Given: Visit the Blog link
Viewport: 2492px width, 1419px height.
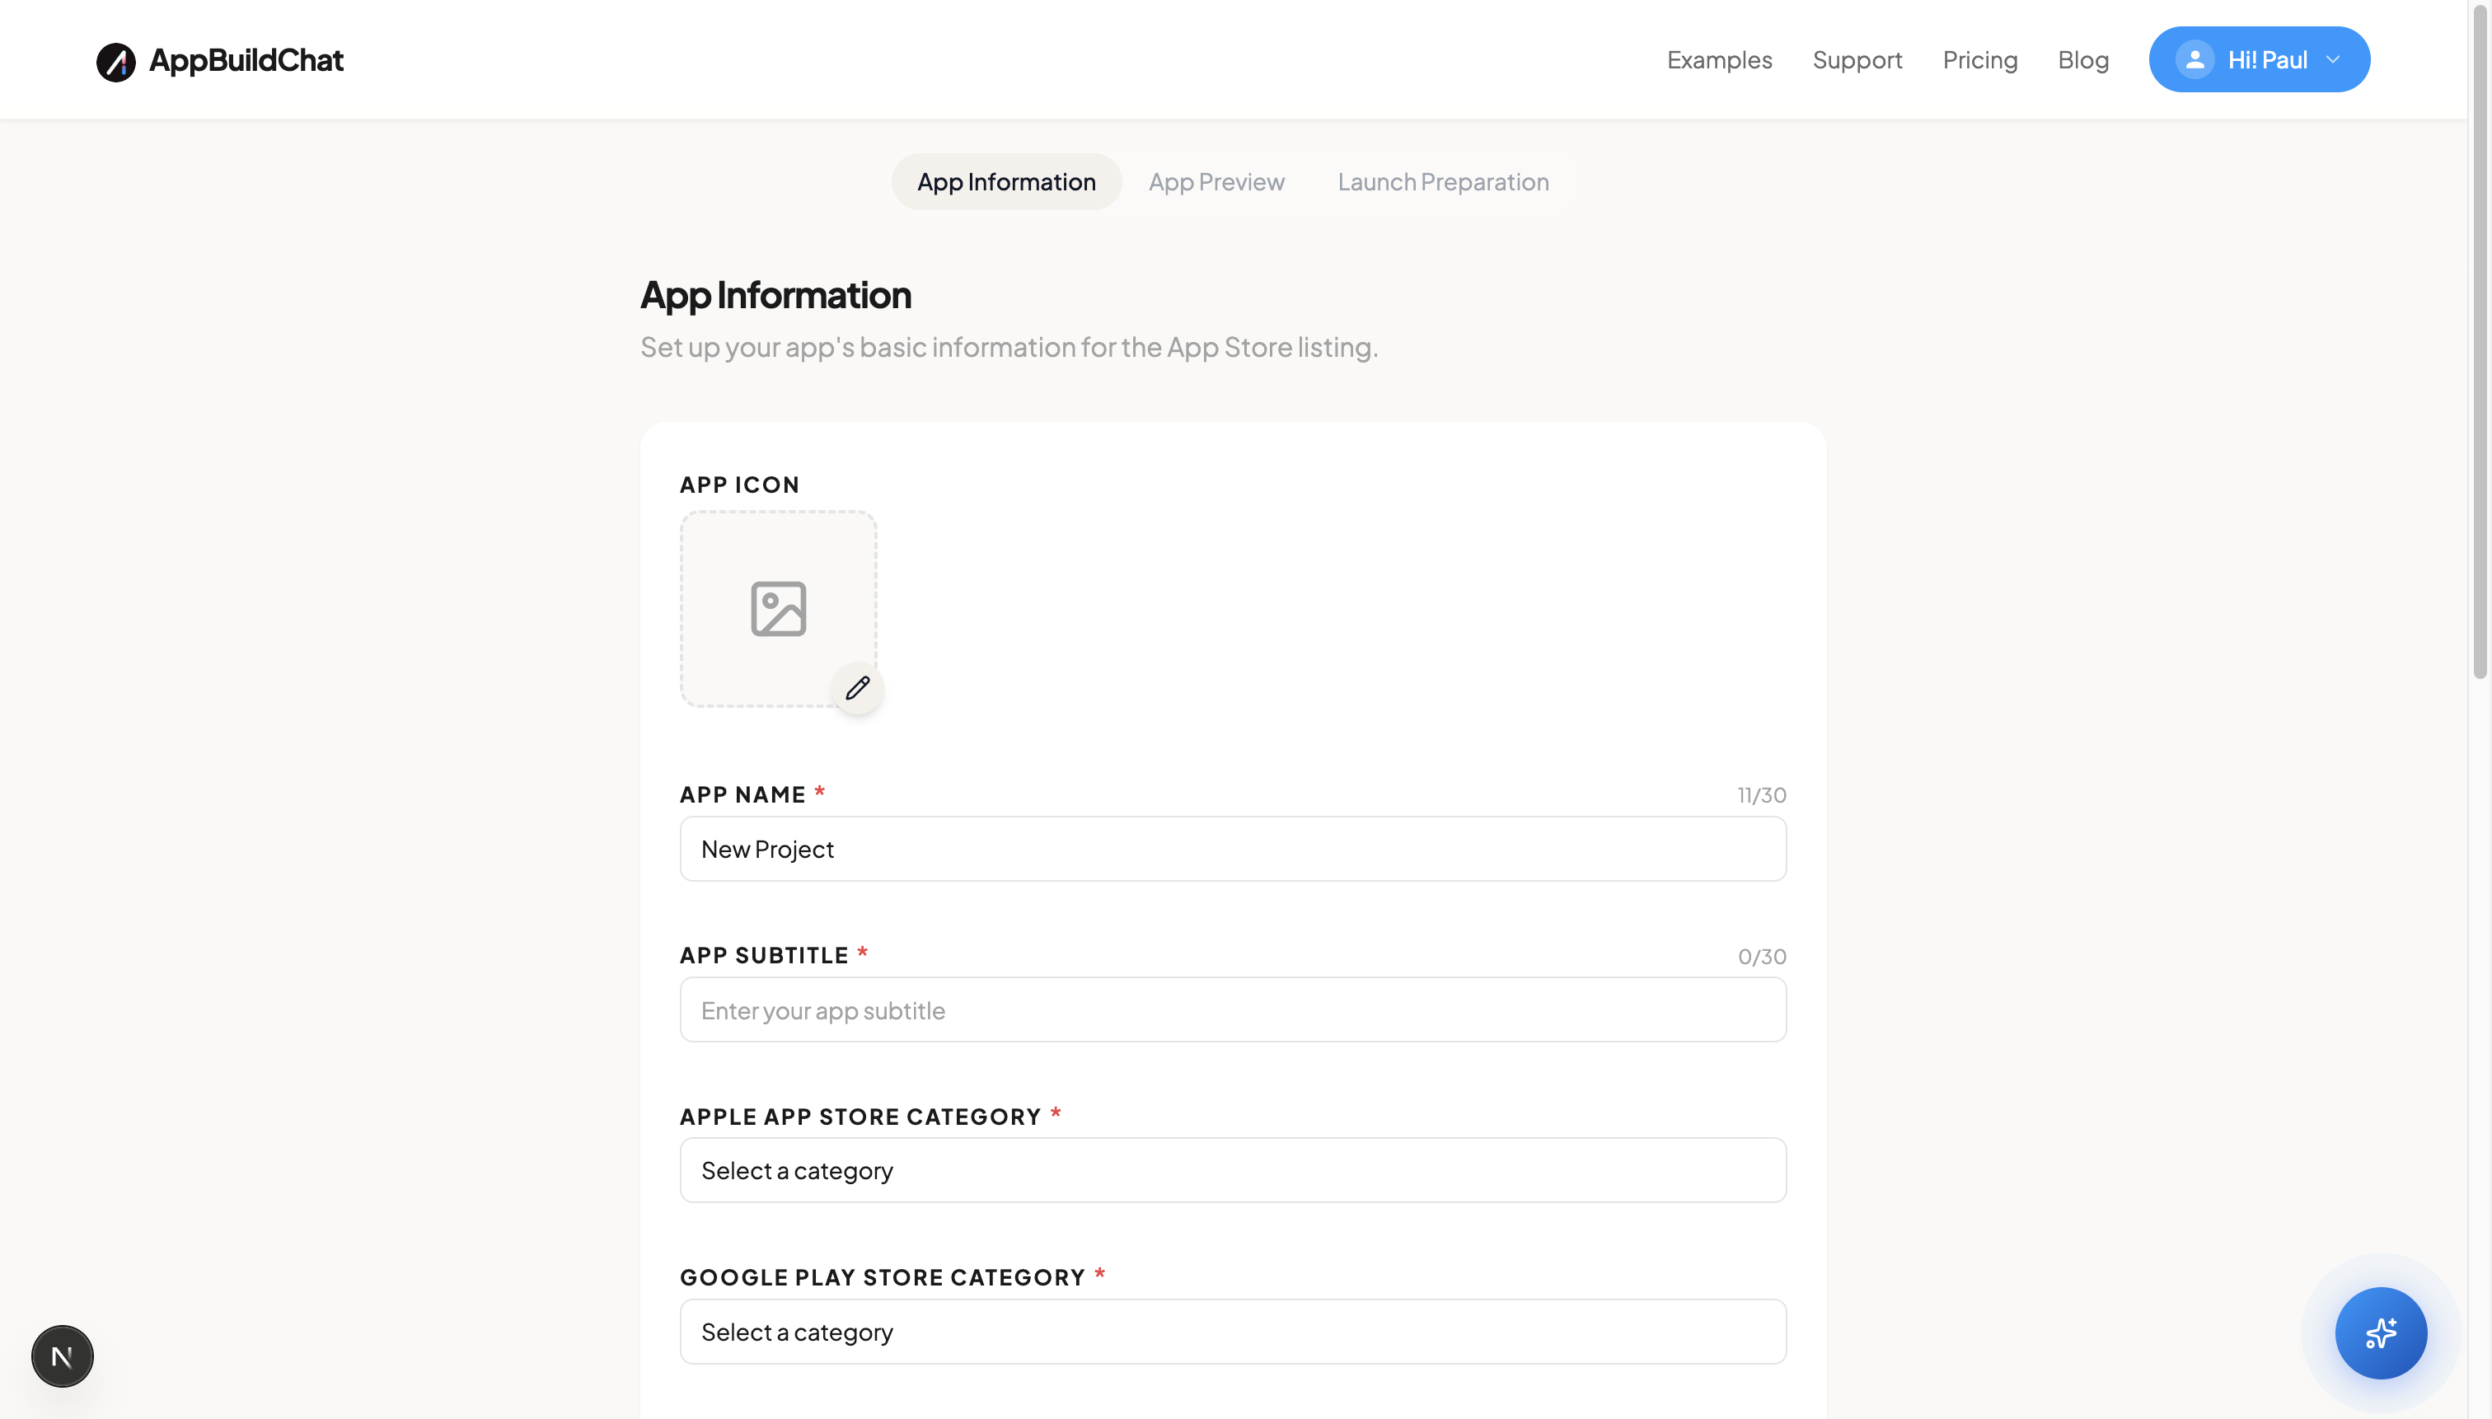Looking at the screenshot, I should [x=2082, y=60].
